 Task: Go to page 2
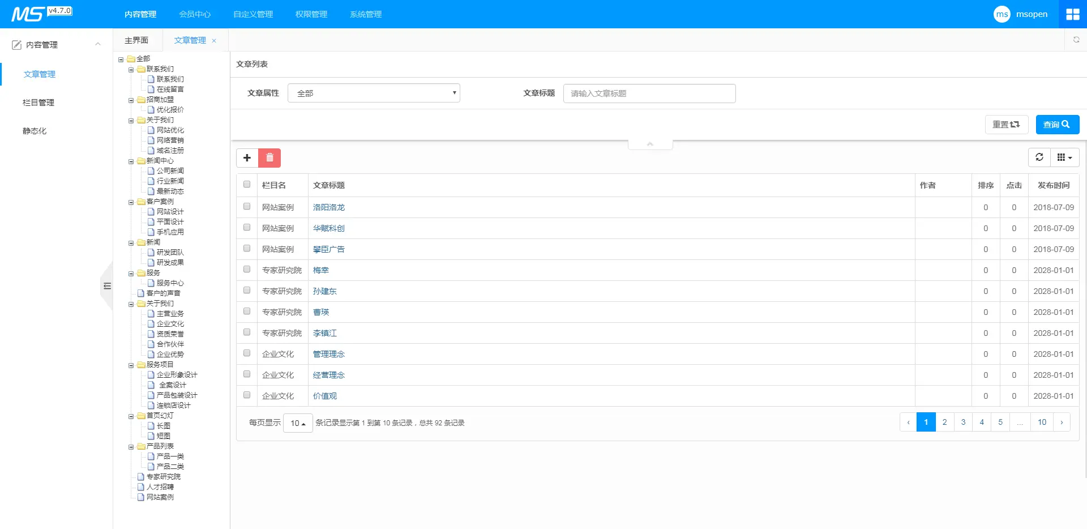point(944,423)
